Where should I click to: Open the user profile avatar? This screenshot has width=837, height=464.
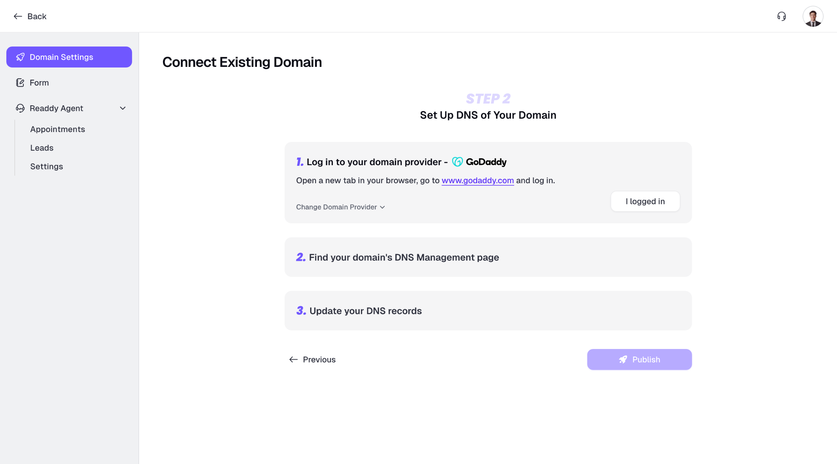[x=813, y=16]
